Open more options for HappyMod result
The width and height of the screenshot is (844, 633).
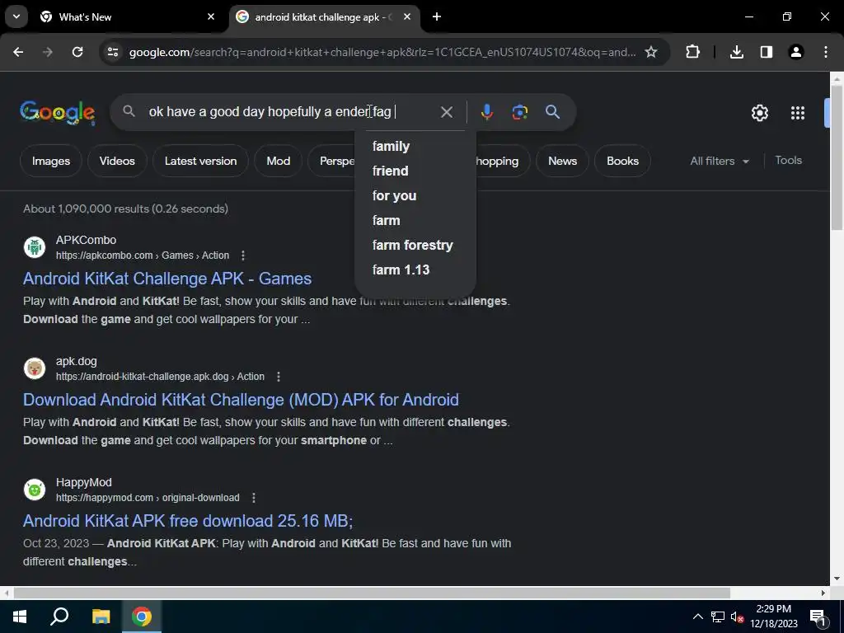click(x=254, y=498)
